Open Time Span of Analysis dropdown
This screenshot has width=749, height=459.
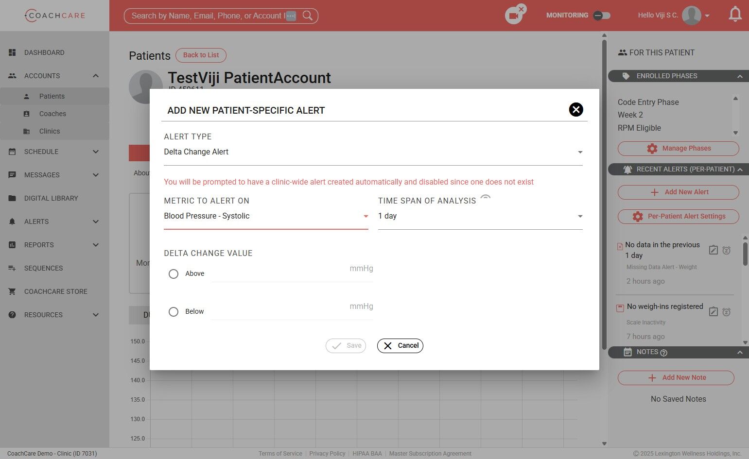point(480,216)
